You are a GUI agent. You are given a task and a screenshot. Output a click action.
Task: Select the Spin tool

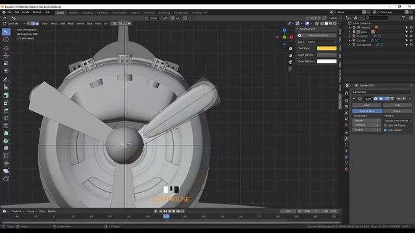pyautogui.click(x=6, y=141)
